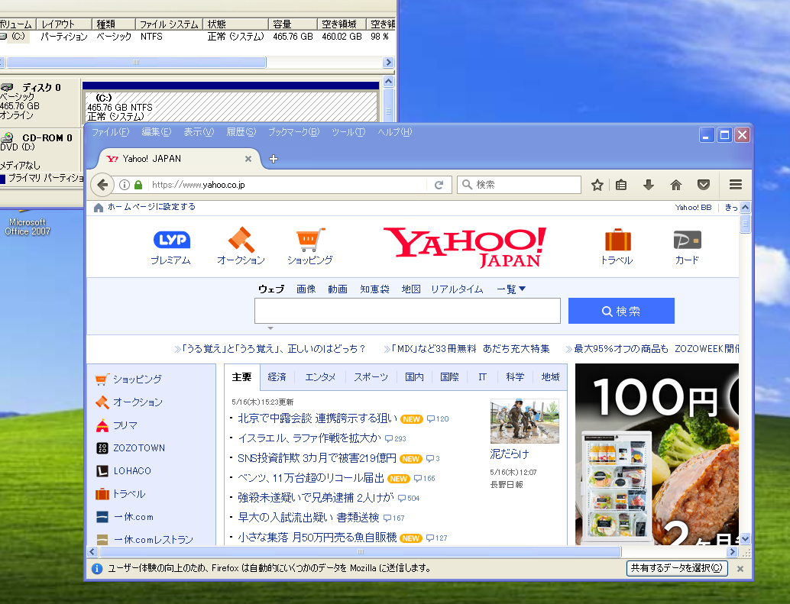Click the Yahoo web search input field

coord(407,311)
